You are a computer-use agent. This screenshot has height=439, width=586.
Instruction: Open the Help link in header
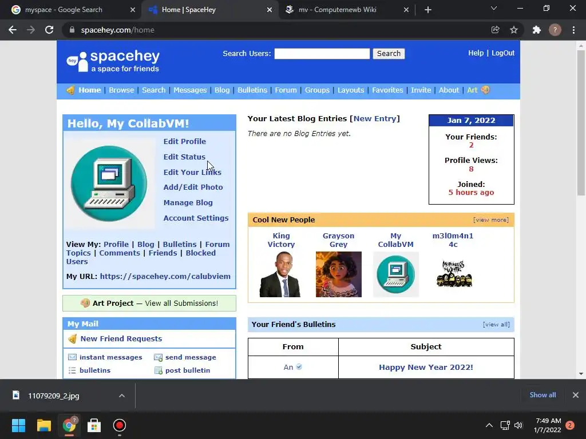coord(476,53)
